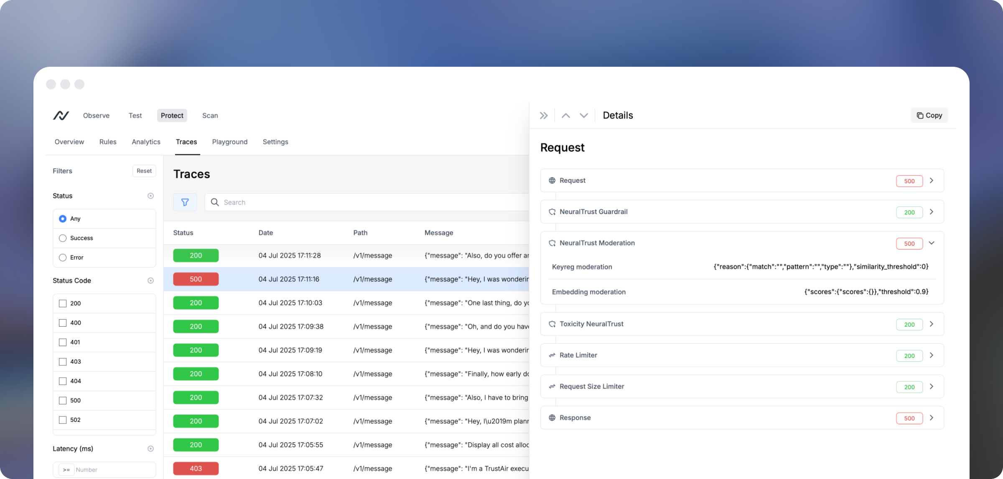Screen dimensions: 1003x479
Task: Check the 500 status code checkbox
Action: (63, 401)
